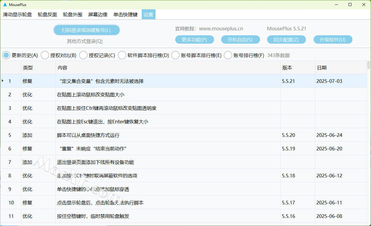Click 在贴图上按Esc键退出，按Enter键恢复大小 row
This screenshot has height=226, width=371.
[183, 122]
